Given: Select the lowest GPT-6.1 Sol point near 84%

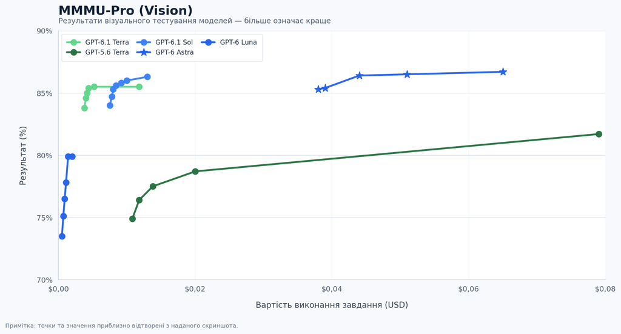Looking at the screenshot, I should [110, 105].
